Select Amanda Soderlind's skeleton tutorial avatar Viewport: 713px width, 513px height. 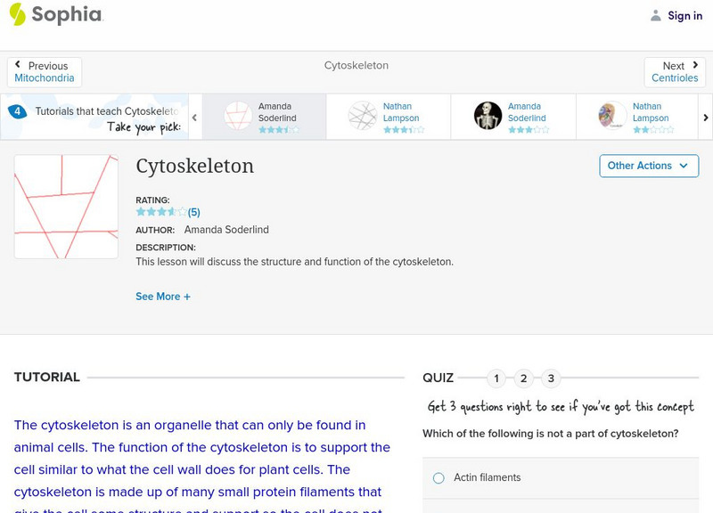[x=488, y=116]
